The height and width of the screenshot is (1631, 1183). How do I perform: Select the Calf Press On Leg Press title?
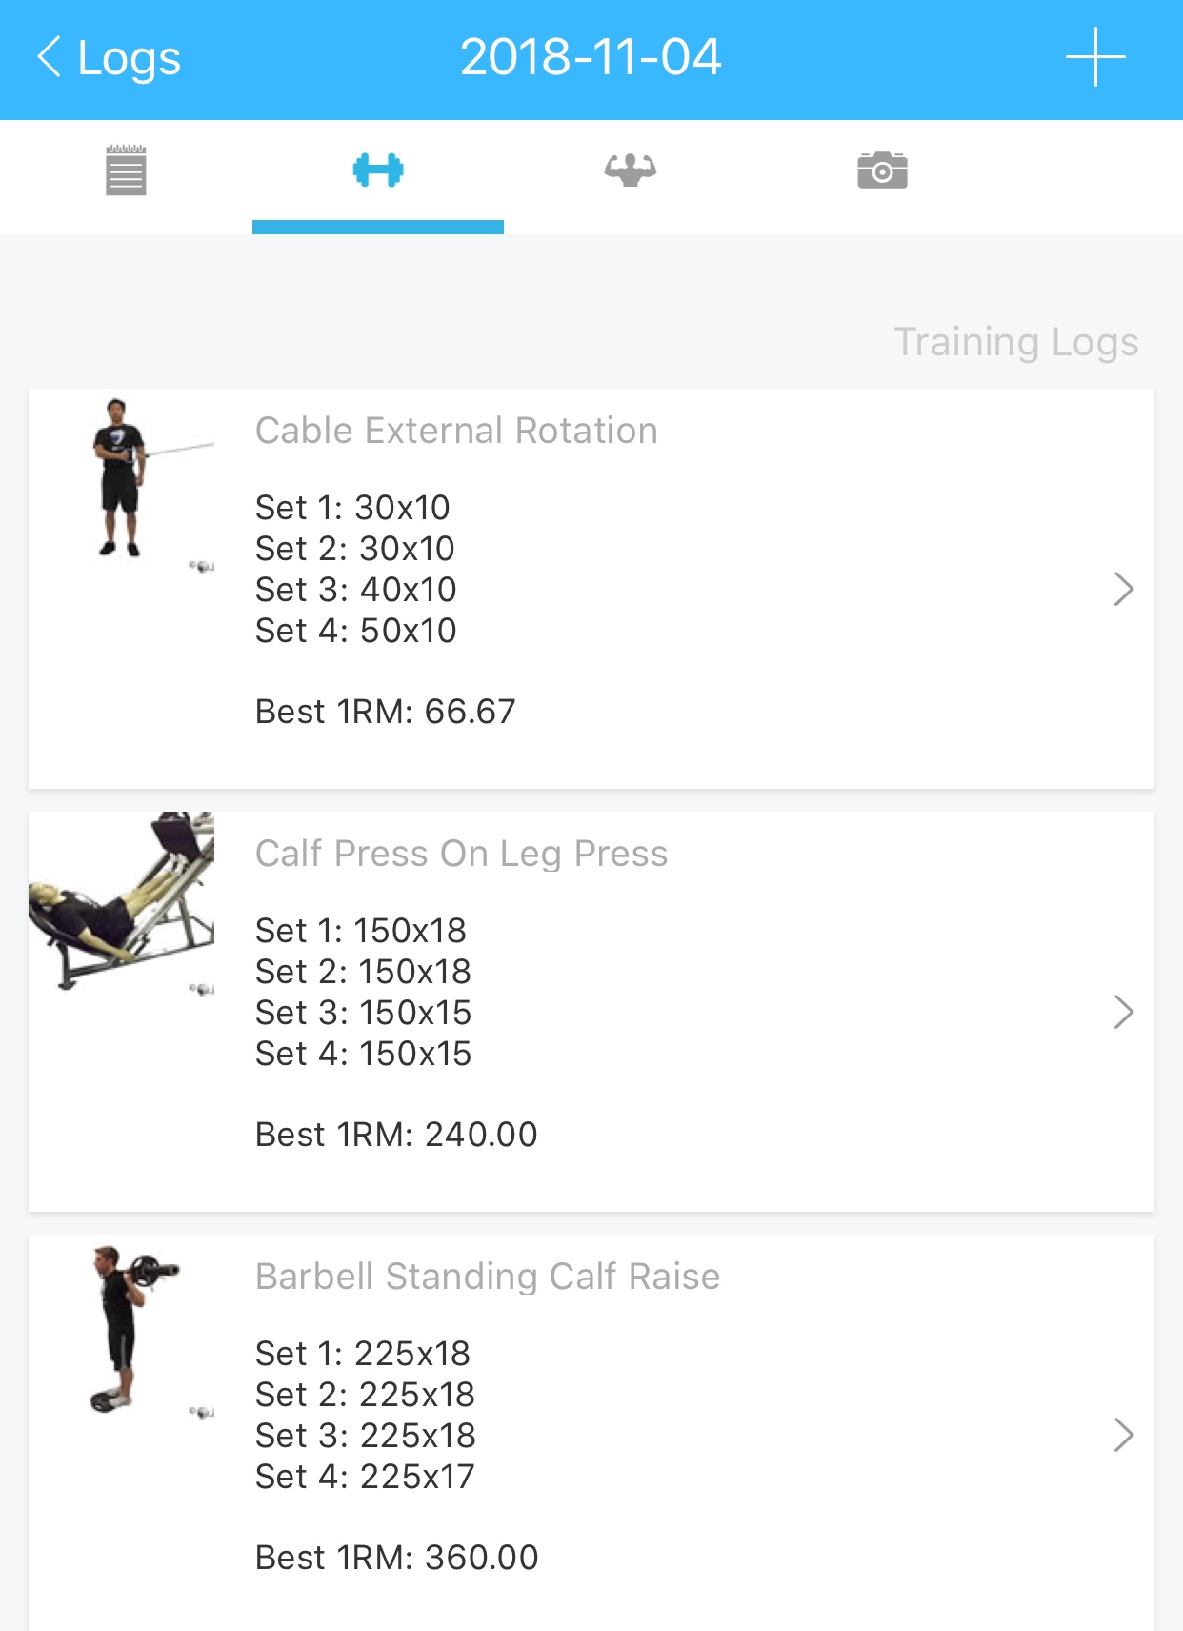tap(461, 854)
